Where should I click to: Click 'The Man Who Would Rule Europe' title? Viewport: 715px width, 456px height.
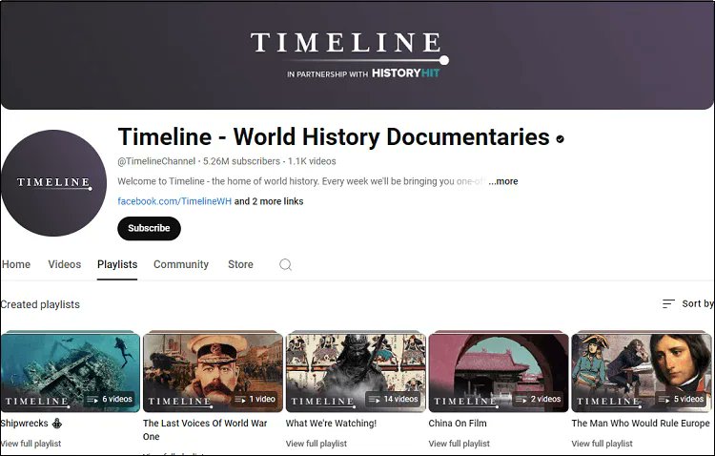[641, 424]
